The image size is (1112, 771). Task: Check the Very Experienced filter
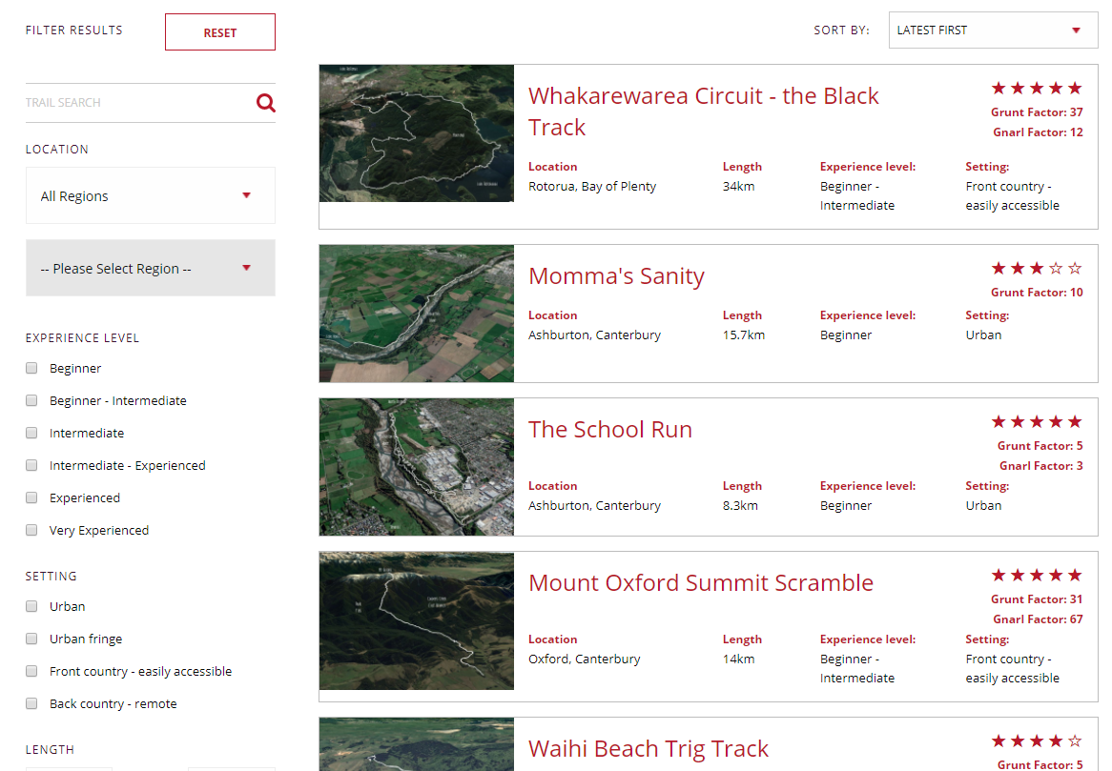coord(31,530)
